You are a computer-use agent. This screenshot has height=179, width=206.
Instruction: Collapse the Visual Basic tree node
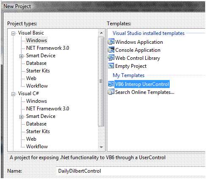(13, 33)
